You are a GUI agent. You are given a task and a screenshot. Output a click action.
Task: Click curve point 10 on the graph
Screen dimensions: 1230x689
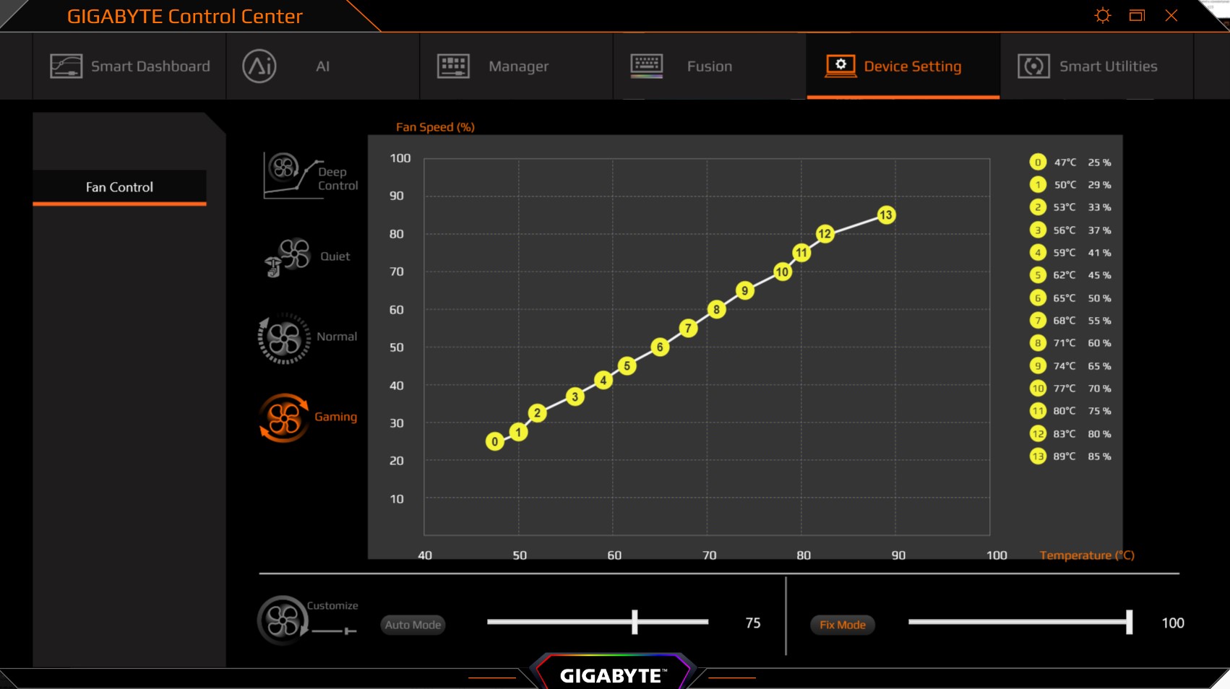(782, 272)
